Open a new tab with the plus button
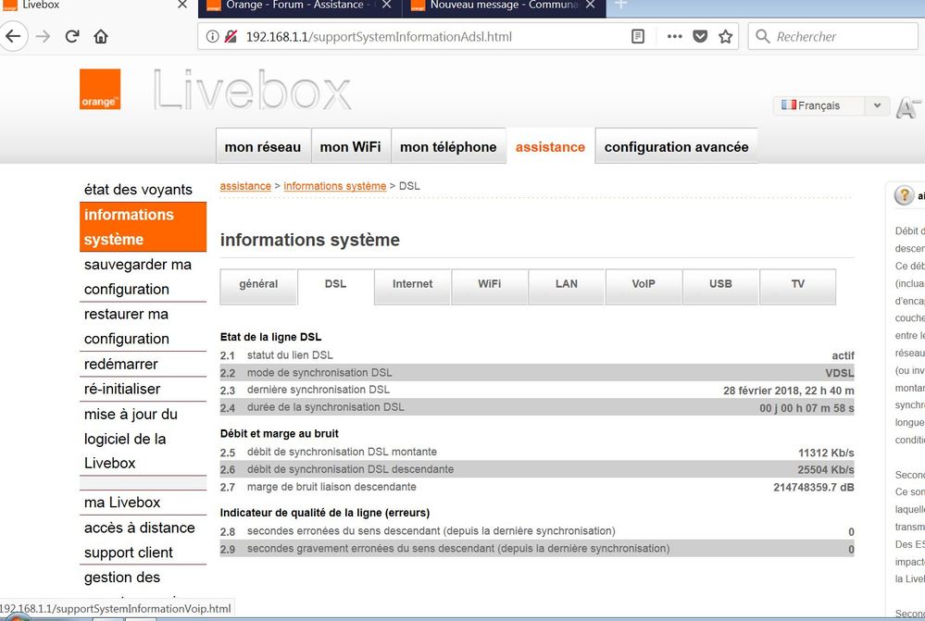 620,7
